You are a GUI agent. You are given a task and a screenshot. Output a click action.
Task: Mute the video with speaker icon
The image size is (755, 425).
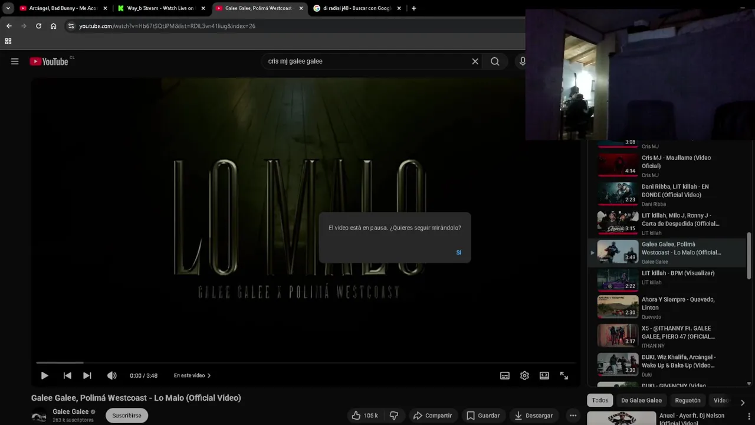111,375
